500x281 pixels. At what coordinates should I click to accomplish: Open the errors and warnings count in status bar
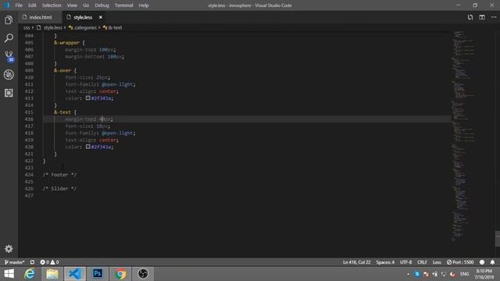49,262
